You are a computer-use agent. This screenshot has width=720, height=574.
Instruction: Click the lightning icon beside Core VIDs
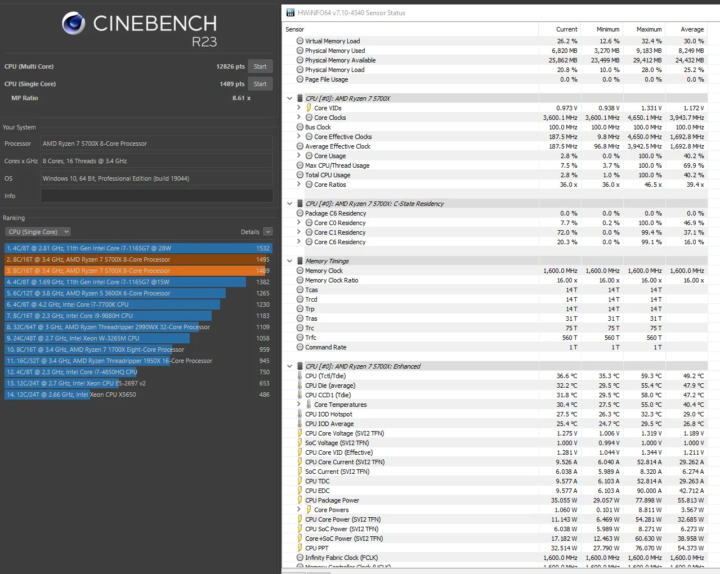coord(308,108)
